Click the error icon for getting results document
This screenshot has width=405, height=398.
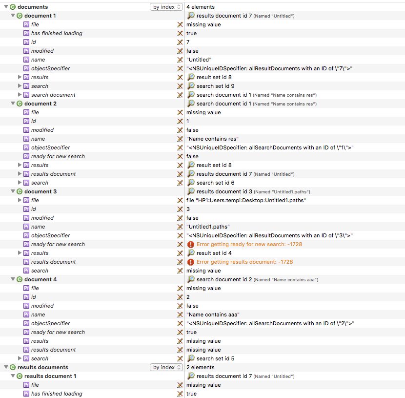click(x=191, y=262)
